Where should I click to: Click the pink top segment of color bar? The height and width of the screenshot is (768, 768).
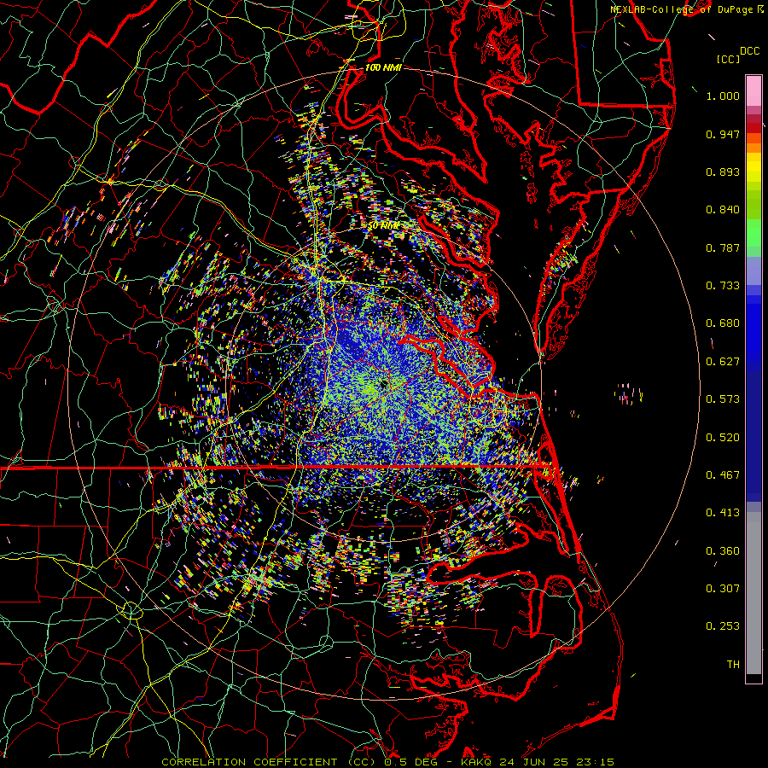[753, 90]
